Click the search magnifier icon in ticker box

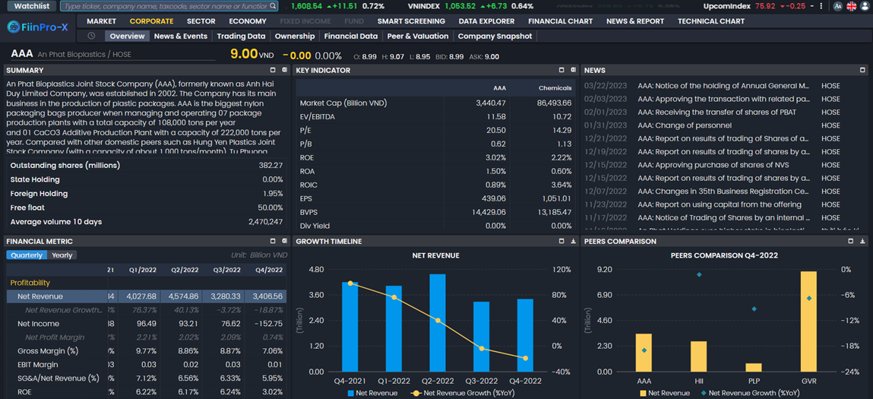(274, 6)
